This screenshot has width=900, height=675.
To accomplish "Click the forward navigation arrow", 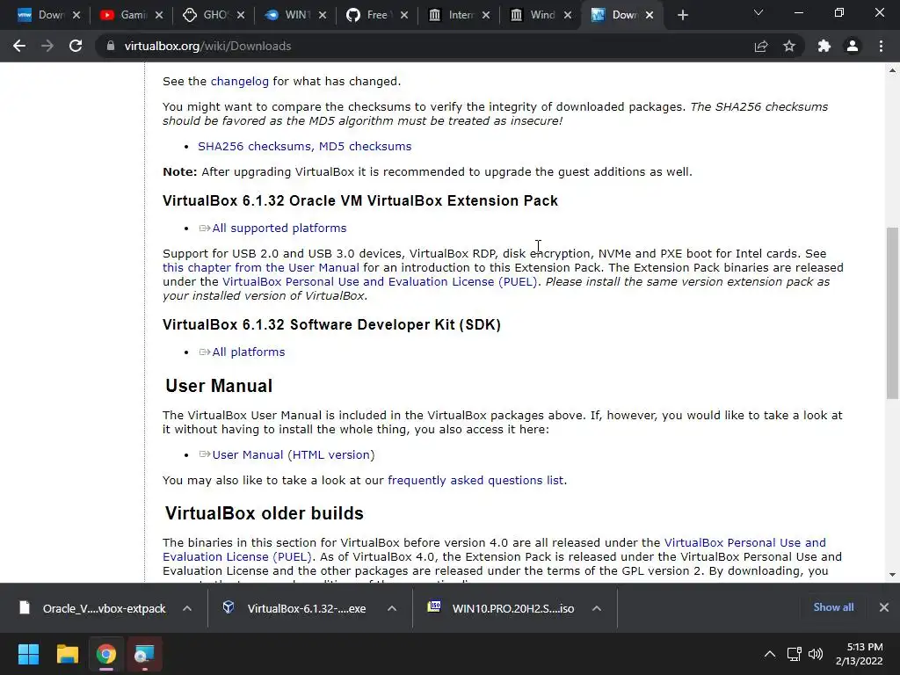I will 47,46.
